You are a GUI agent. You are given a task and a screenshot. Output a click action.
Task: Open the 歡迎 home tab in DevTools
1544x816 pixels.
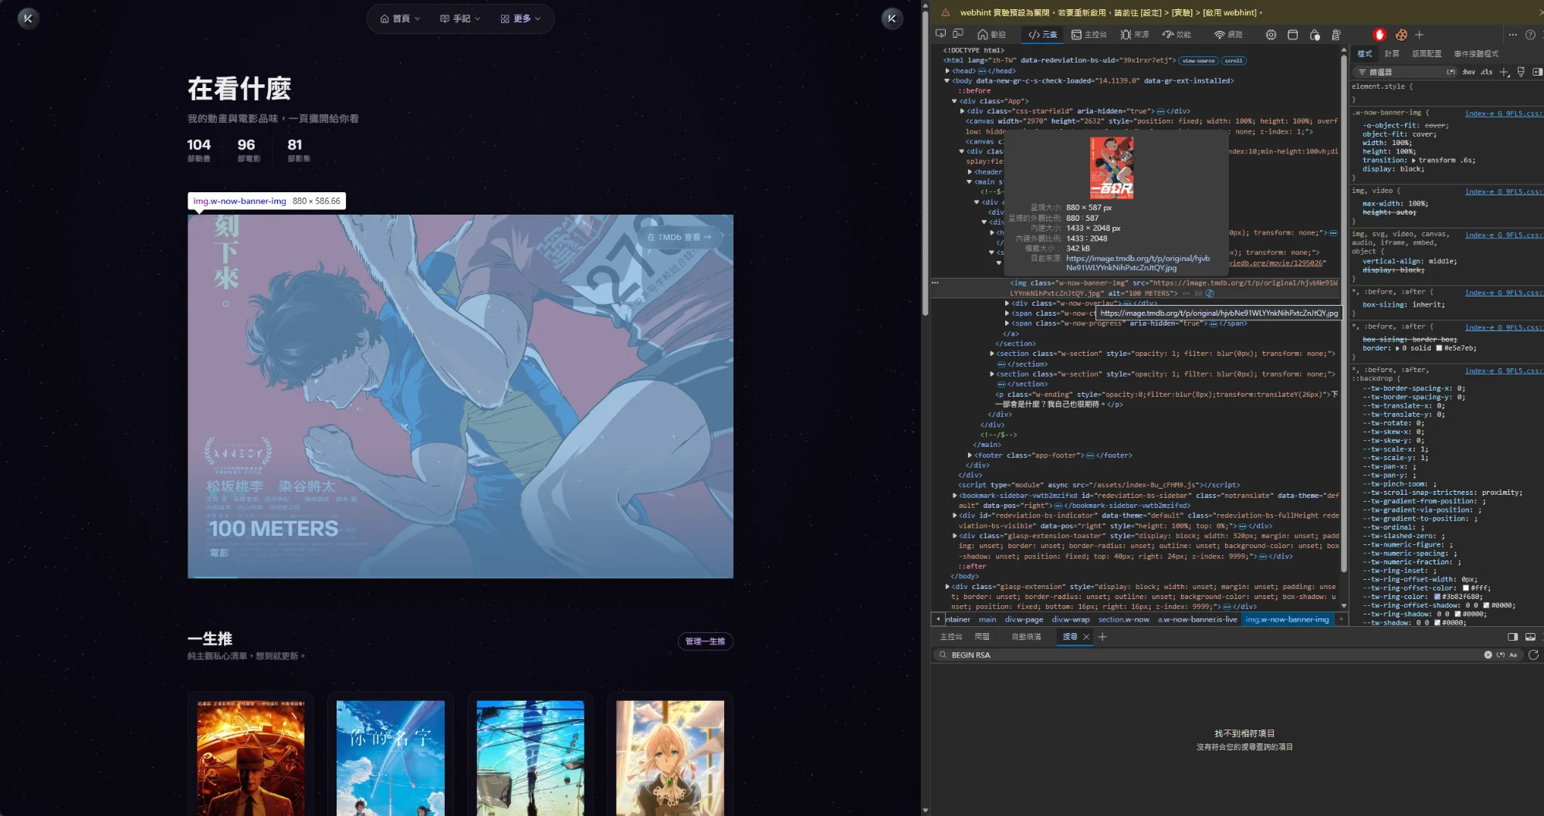991,35
